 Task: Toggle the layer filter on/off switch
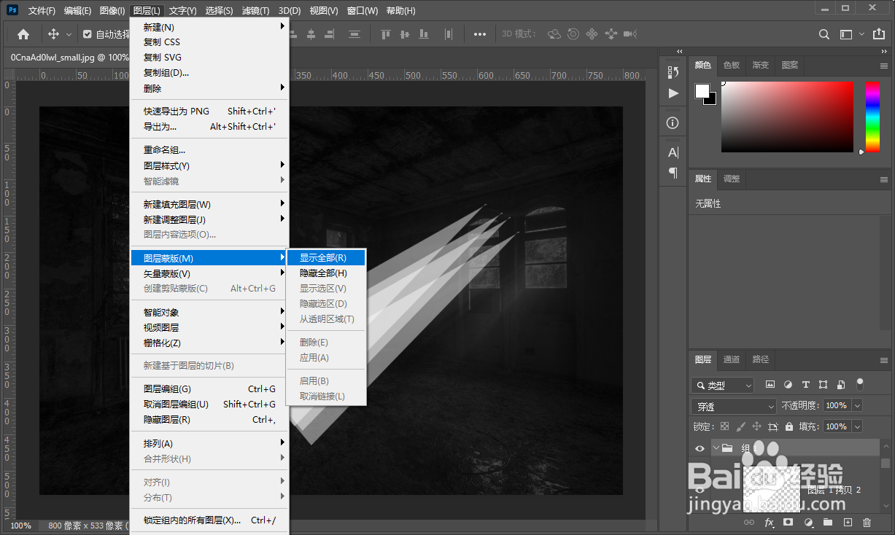860,383
